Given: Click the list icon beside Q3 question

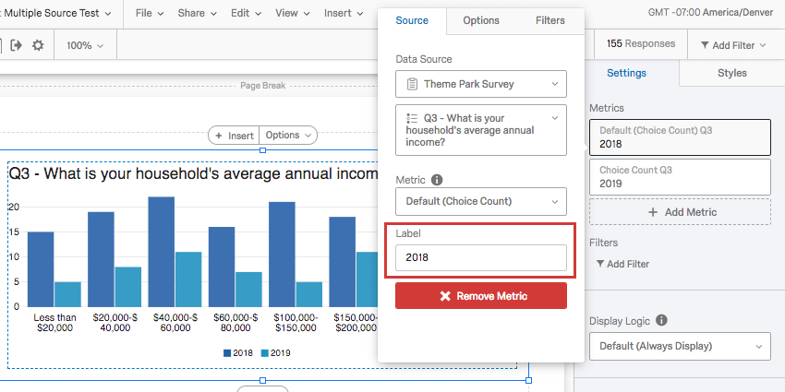Looking at the screenshot, I should 412,118.
